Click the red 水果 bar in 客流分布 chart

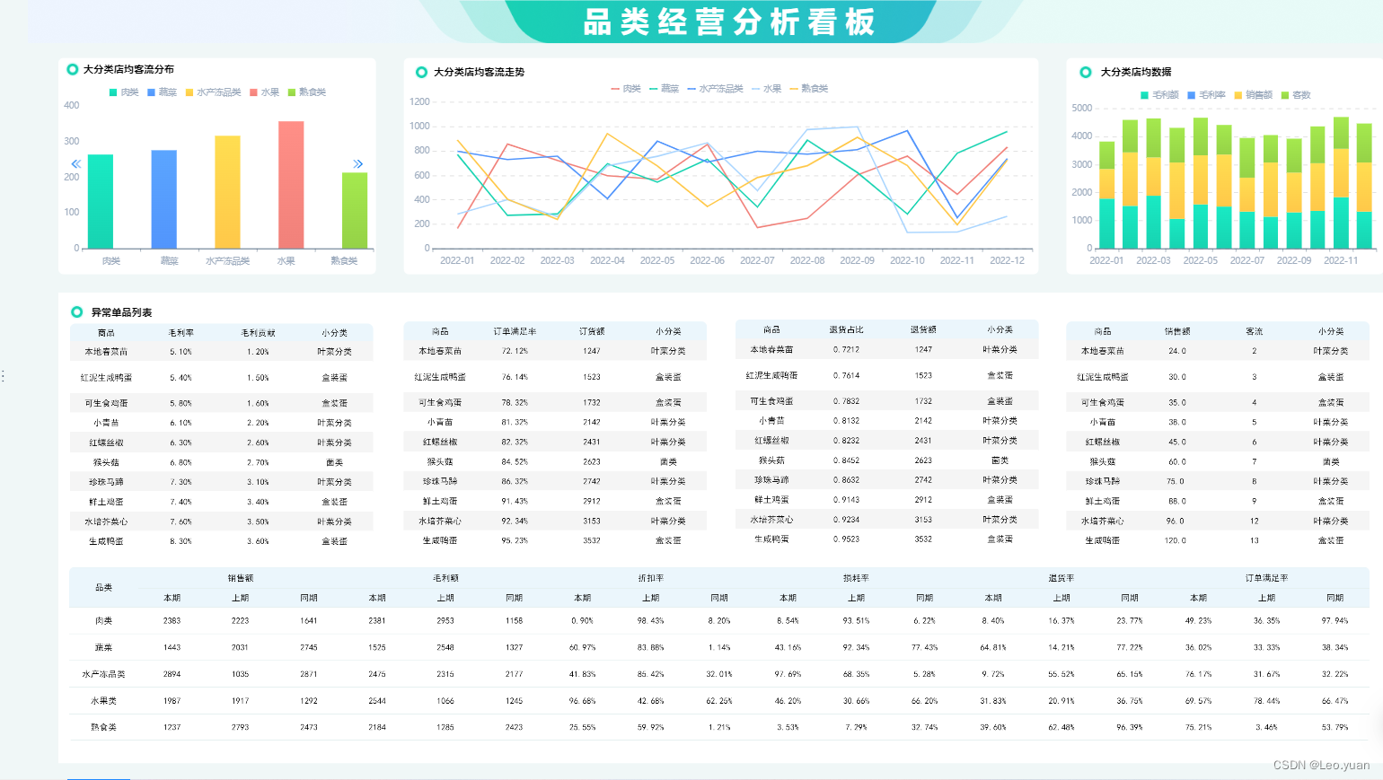point(291,185)
